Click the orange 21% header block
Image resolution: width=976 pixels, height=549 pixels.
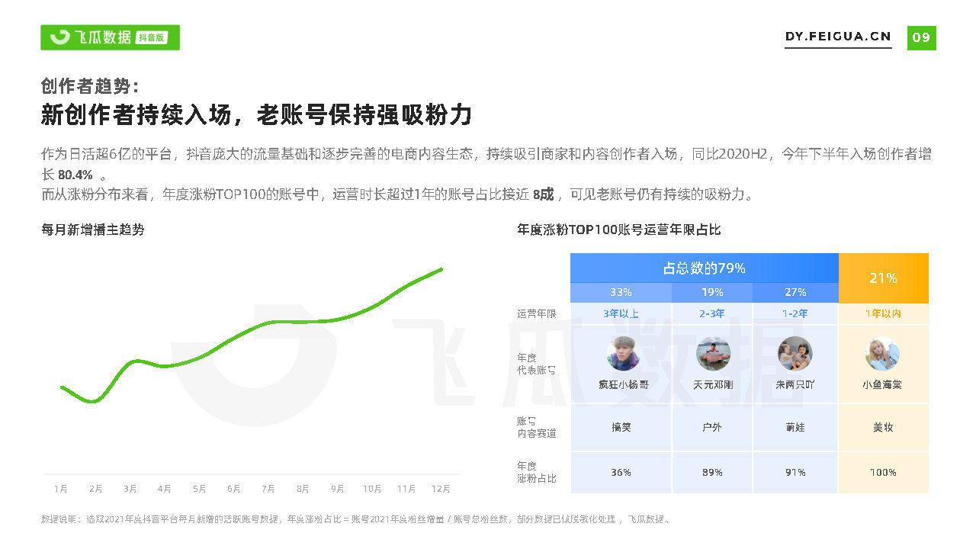point(883,278)
